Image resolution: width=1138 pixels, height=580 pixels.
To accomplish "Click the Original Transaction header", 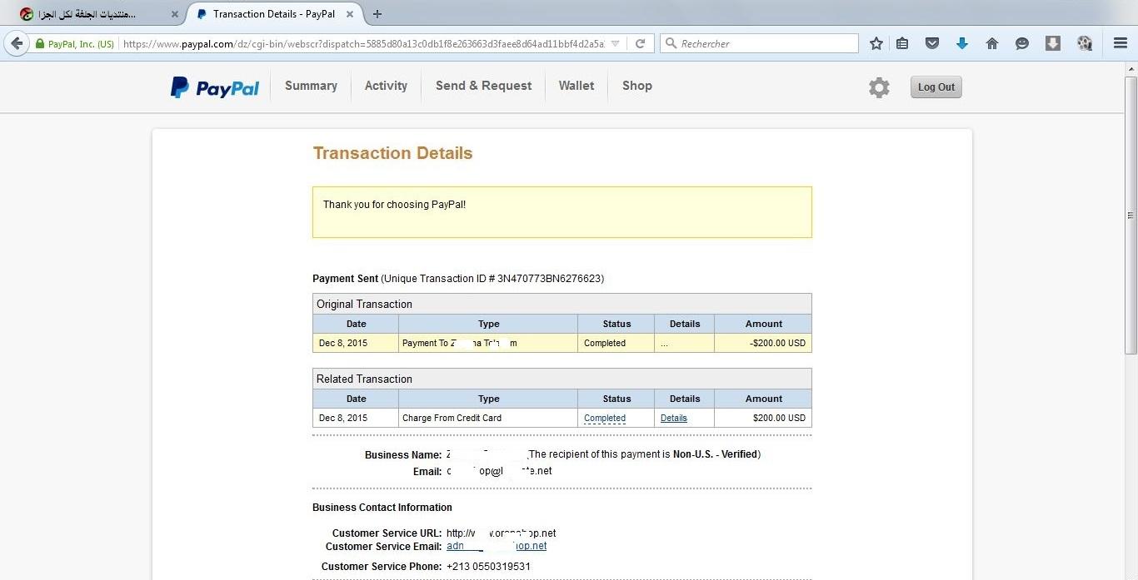I will click(x=562, y=304).
